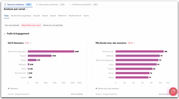Click the 461 K Sessions heading
Viewport: 179px width, 99px height.
[16, 43]
